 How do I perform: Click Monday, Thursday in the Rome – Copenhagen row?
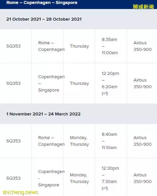pyautogui.click(x=79, y=141)
